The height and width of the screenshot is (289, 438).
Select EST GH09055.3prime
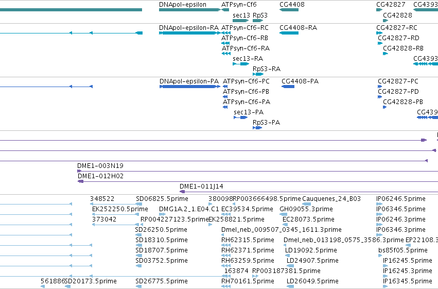[x=283, y=215]
